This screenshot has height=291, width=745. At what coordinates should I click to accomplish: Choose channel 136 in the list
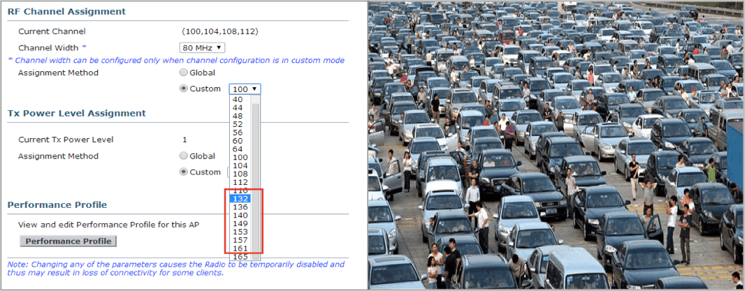pos(240,207)
